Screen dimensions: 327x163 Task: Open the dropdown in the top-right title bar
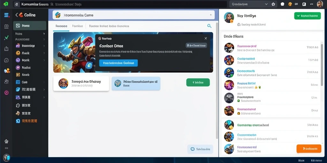pyautogui.click(x=249, y=4)
